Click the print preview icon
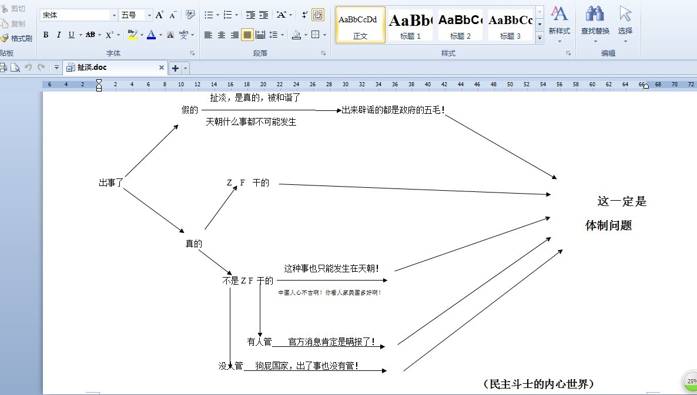Image resolution: width=697 pixels, height=395 pixels. 15,67
